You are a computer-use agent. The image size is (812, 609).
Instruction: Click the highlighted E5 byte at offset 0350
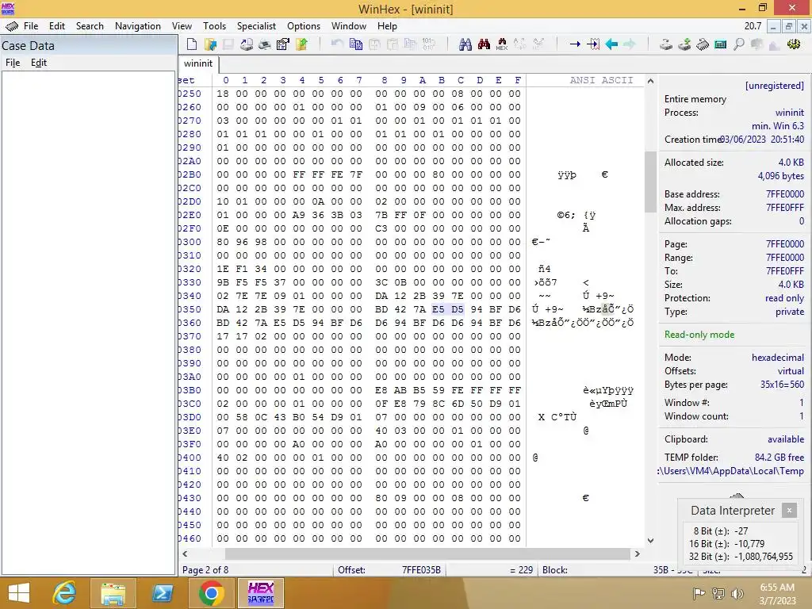point(438,309)
